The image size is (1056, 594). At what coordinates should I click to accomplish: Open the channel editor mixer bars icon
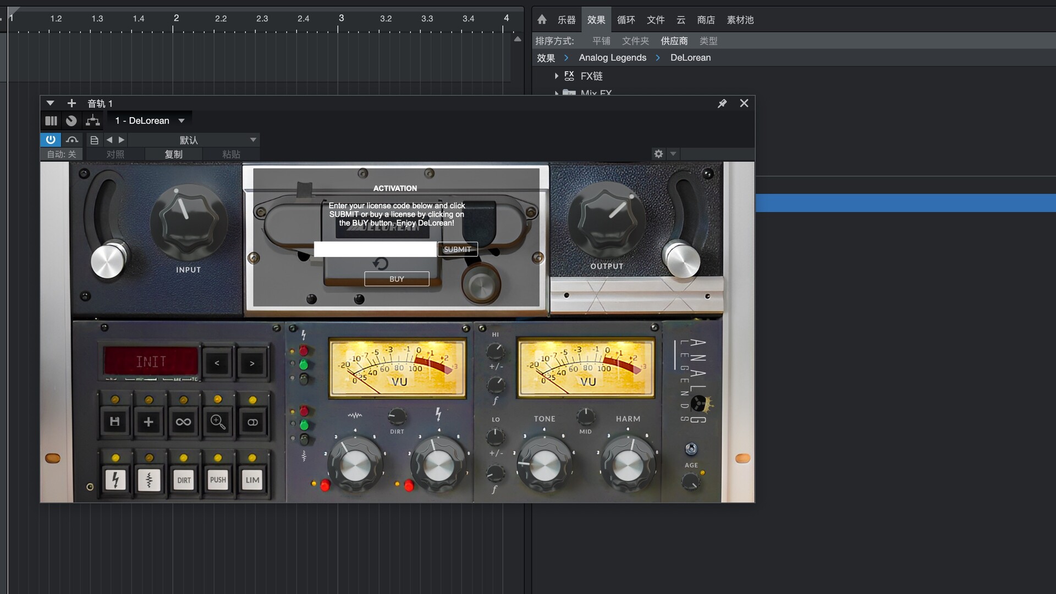click(51, 120)
